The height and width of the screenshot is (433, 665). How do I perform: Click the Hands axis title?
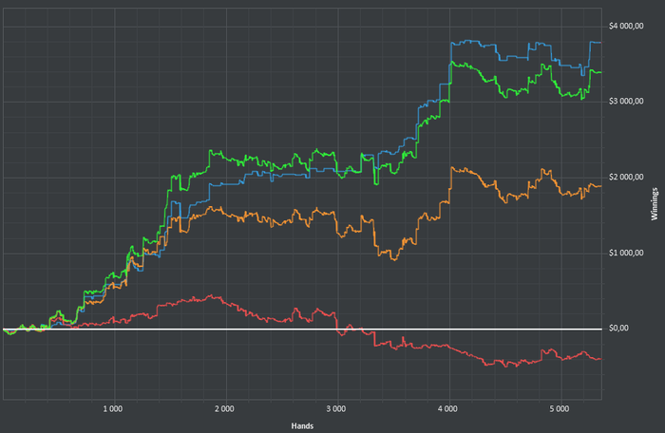point(302,425)
